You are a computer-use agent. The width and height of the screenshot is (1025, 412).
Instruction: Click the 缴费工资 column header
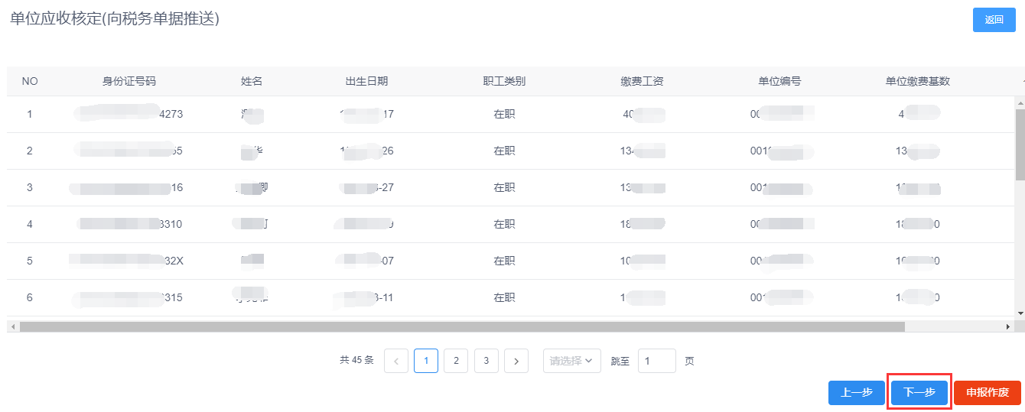click(x=642, y=82)
